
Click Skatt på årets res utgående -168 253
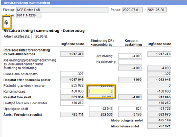coord(159,103)
